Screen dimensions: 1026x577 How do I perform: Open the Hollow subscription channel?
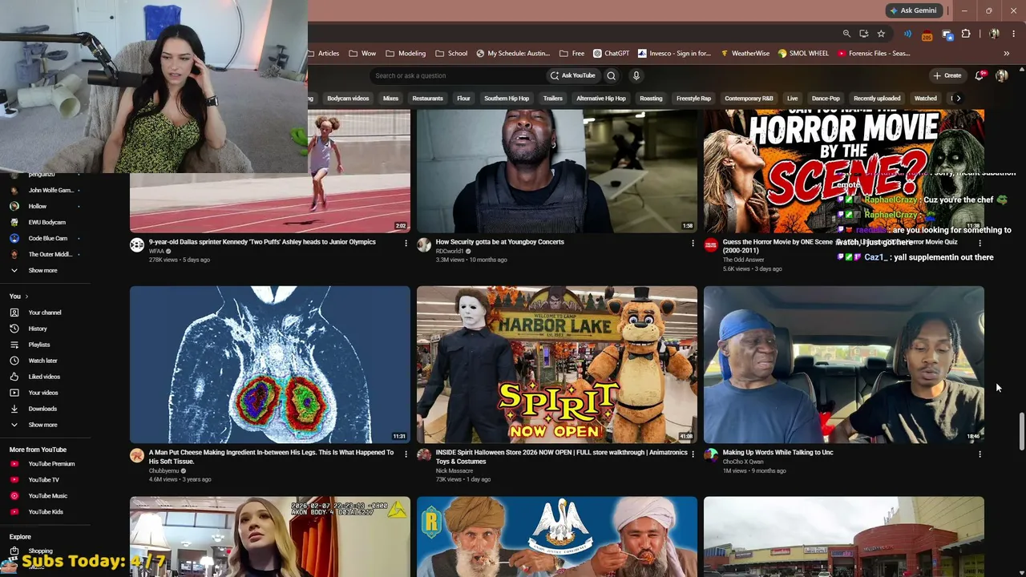click(x=38, y=206)
